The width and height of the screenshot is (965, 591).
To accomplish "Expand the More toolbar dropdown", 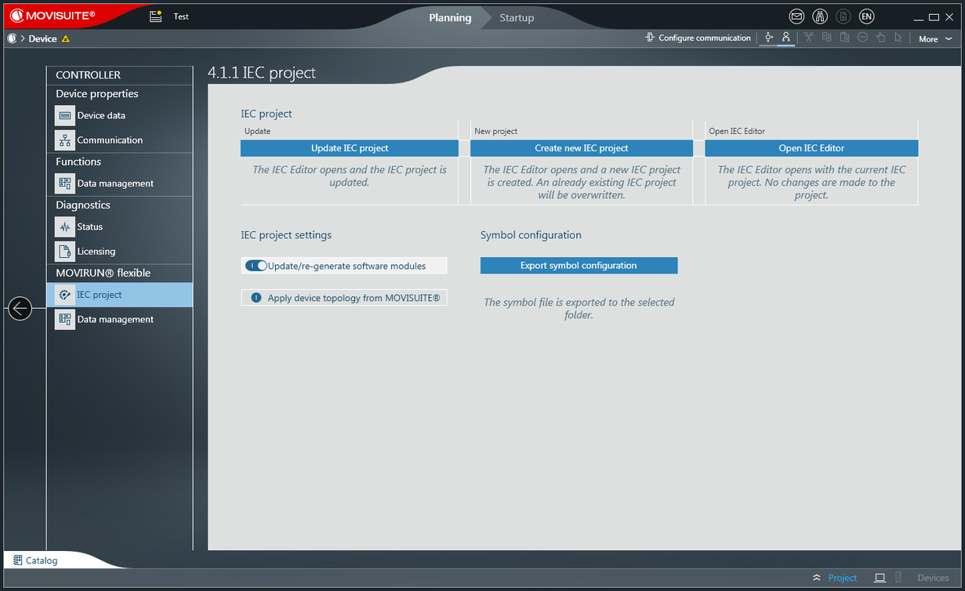I will 934,38.
